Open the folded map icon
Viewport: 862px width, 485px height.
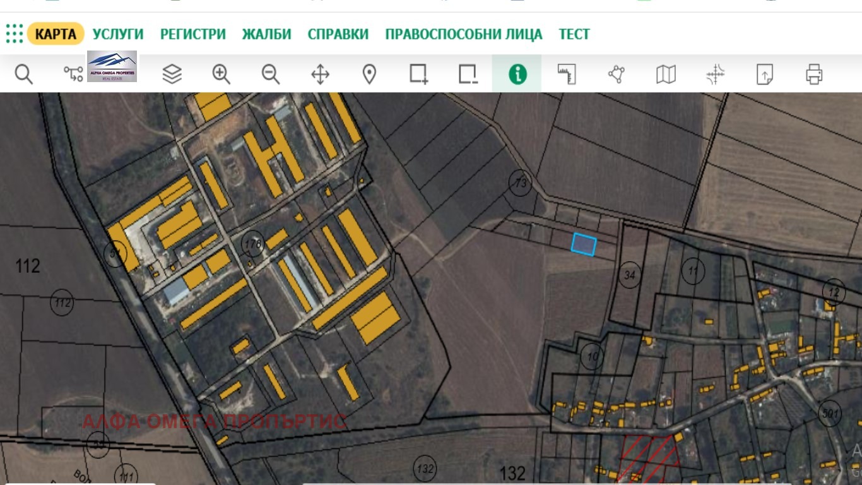coord(666,75)
